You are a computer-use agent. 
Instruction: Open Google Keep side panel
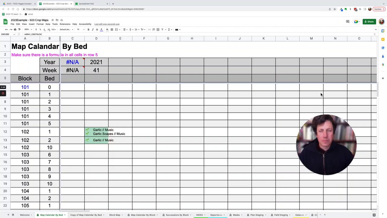383,39
